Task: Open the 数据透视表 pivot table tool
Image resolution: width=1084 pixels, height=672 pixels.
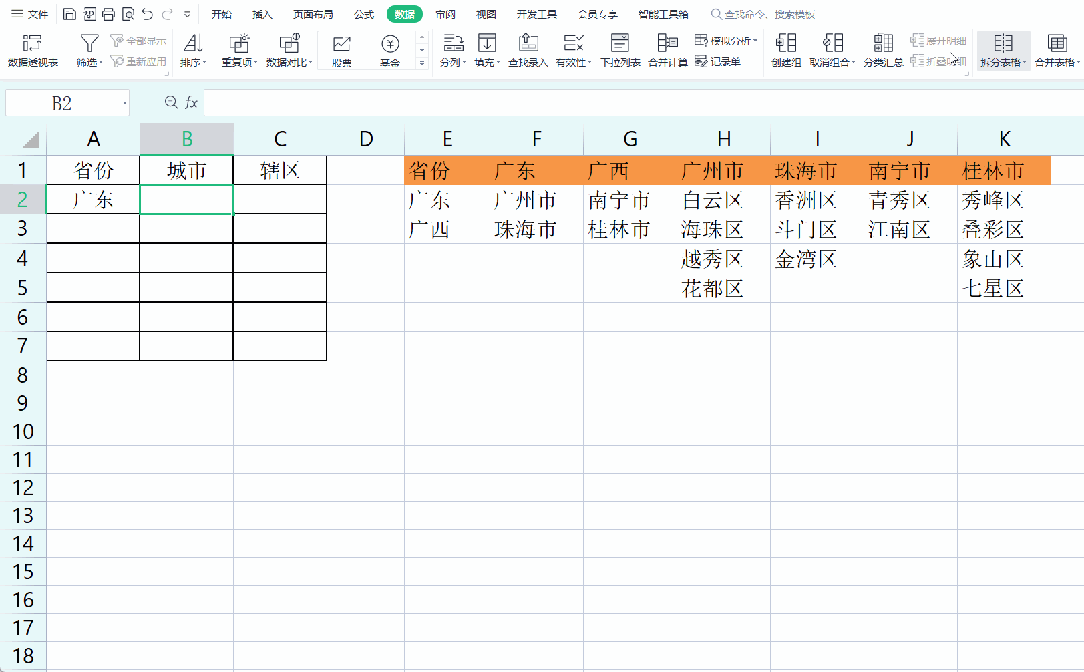Action: click(x=33, y=51)
